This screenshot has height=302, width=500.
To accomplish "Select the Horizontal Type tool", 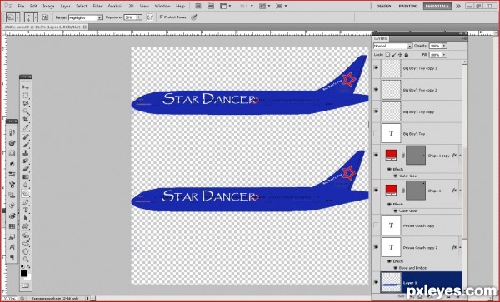I will 26,210.
